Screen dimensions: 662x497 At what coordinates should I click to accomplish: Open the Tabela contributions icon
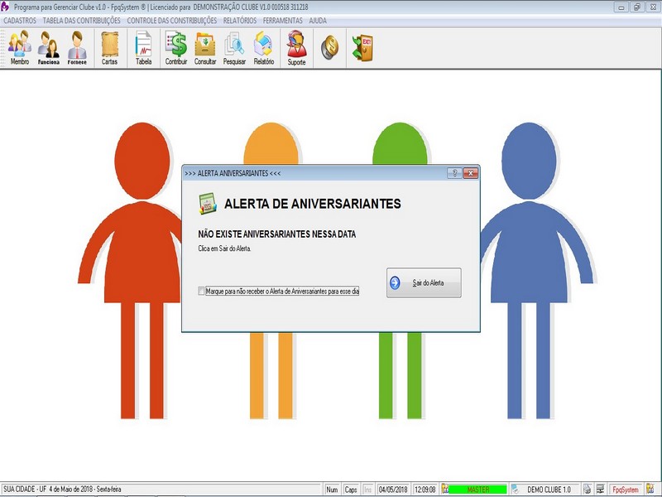point(143,48)
